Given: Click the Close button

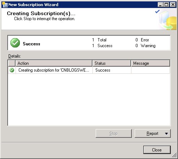Looking at the screenshot, I should click(157, 150).
